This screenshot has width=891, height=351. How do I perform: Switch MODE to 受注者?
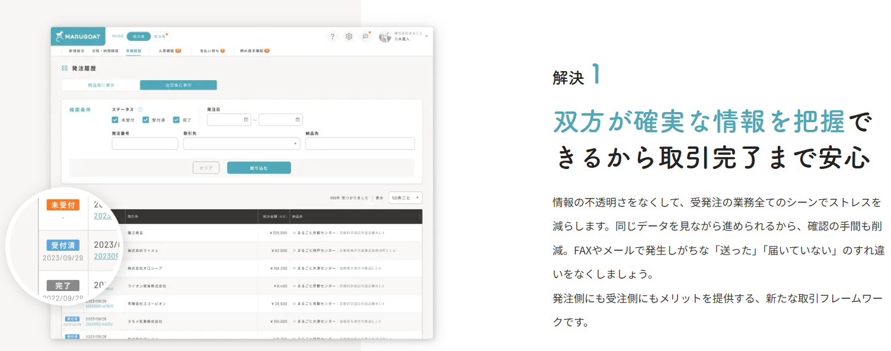point(159,36)
